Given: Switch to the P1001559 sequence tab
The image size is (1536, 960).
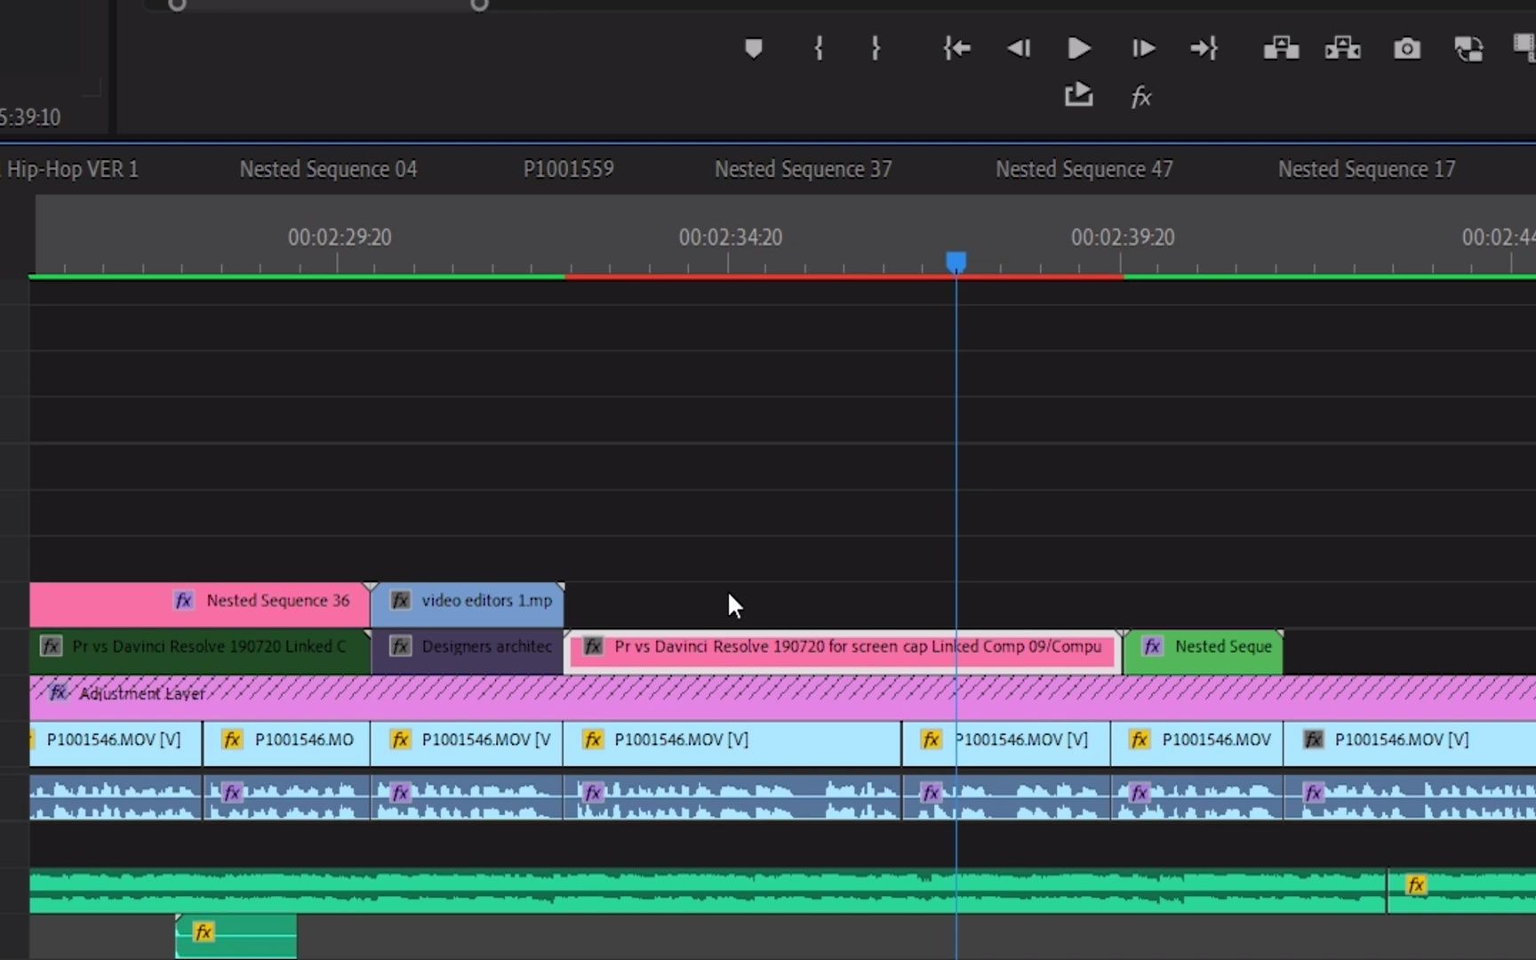Looking at the screenshot, I should (x=569, y=169).
